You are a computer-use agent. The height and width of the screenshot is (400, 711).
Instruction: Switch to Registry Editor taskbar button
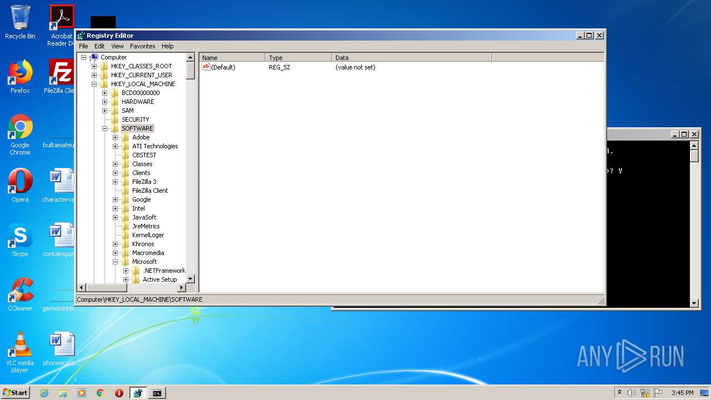coord(138,393)
